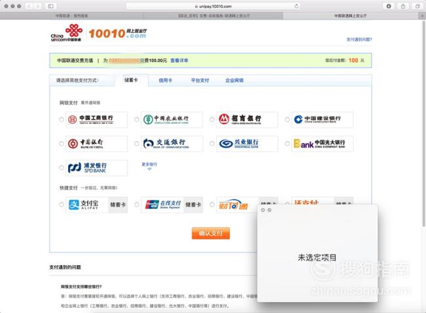Viewport: 426px width, 313px height.
Task: Click the 网银支付 section label
Action: point(68,103)
